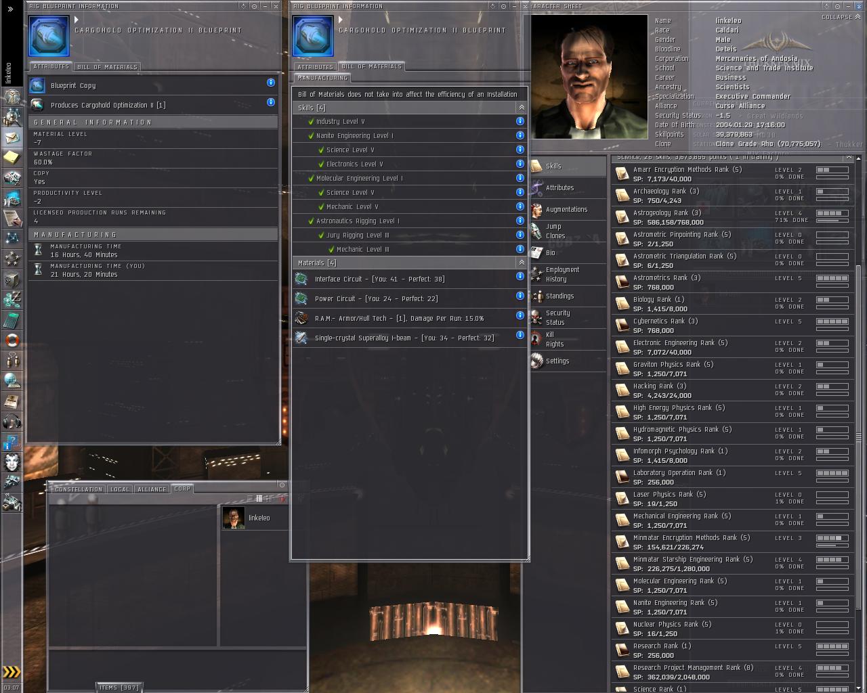Open the mail envelope icon in sidebar

click(x=12, y=137)
